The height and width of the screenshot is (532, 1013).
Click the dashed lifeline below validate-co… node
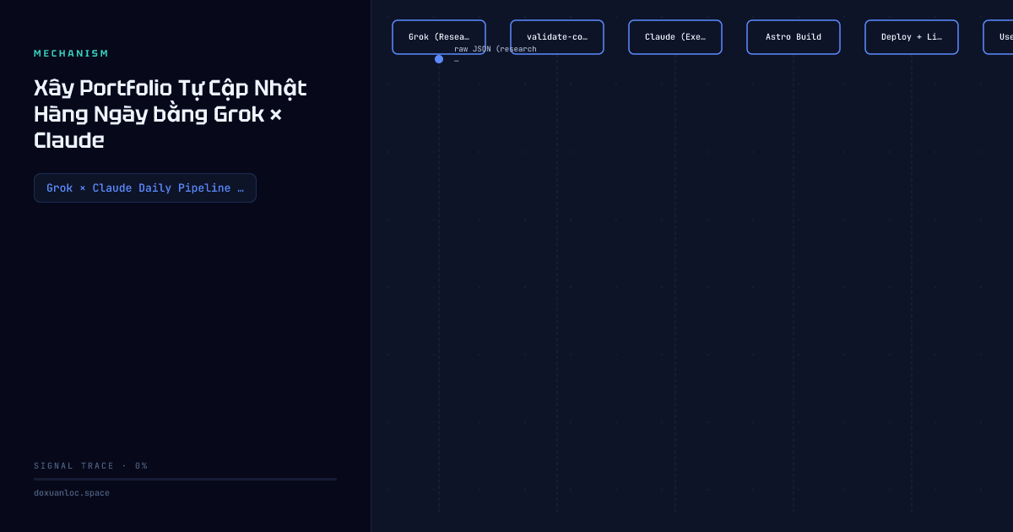(x=557, y=283)
